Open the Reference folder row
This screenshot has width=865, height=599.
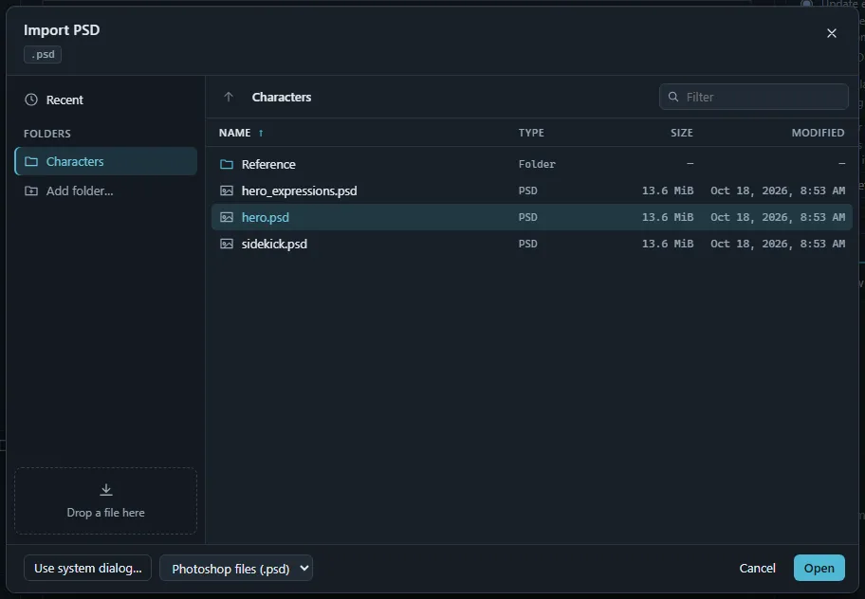coord(532,164)
